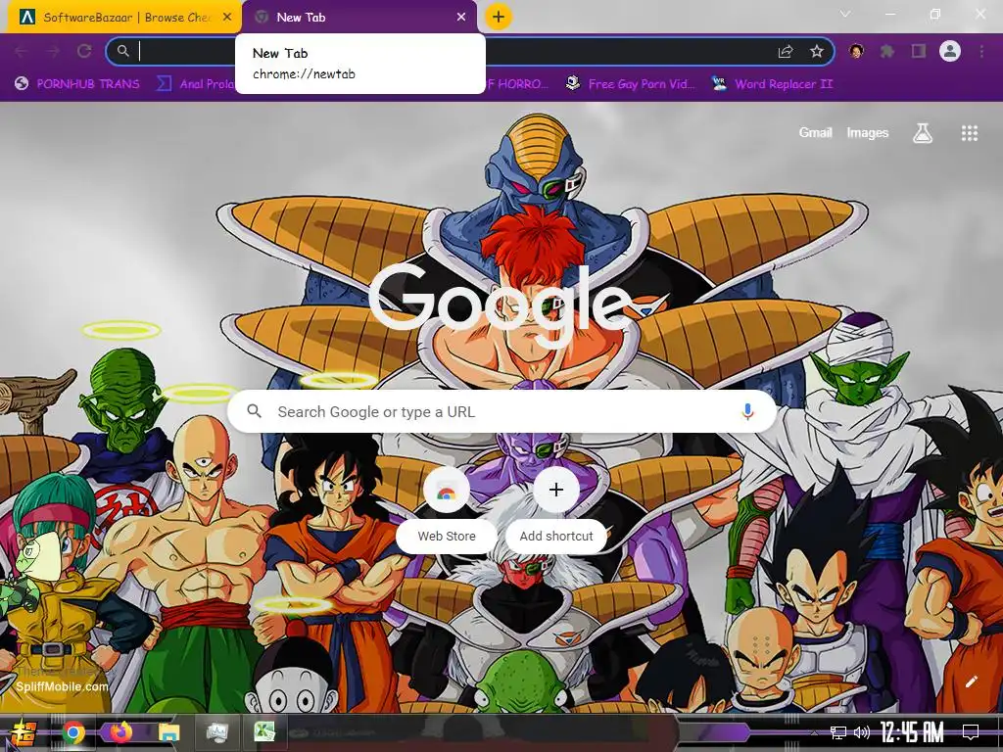Image resolution: width=1003 pixels, height=752 pixels.
Task: Open network status tray icon
Action: coord(838,732)
